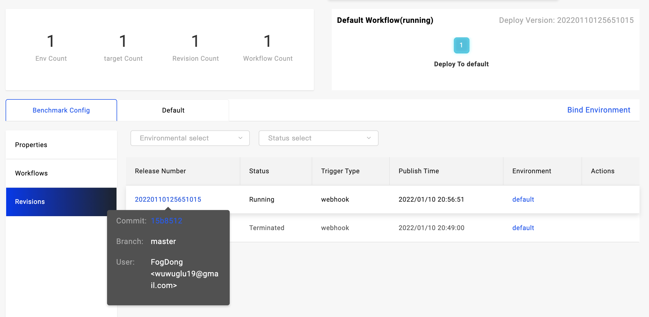Click the Deploy To default step label
Image resolution: width=649 pixels, height=317 pixels.
coord(461,64)
